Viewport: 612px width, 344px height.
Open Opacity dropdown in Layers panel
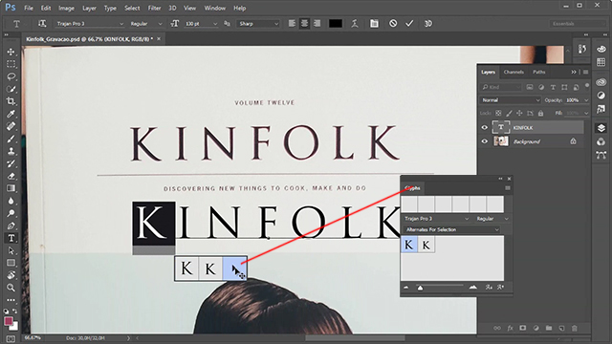(586, 100)
